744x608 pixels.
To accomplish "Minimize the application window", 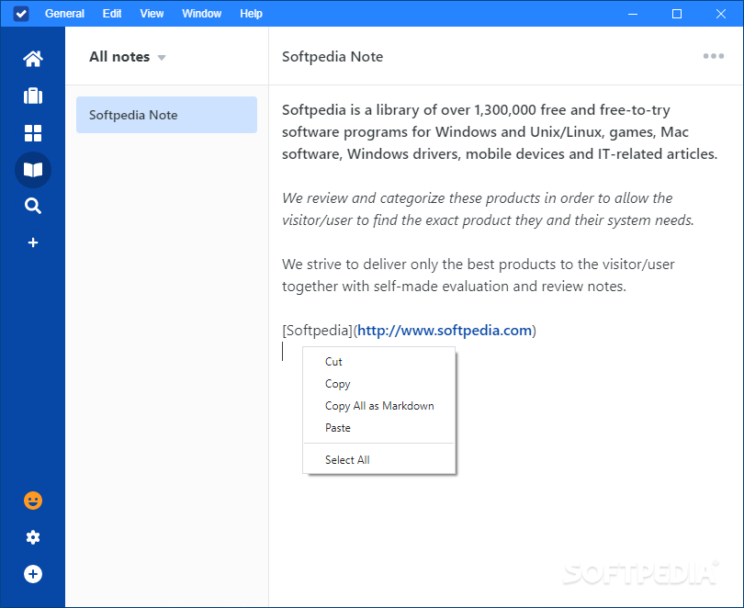I will 633,14.
